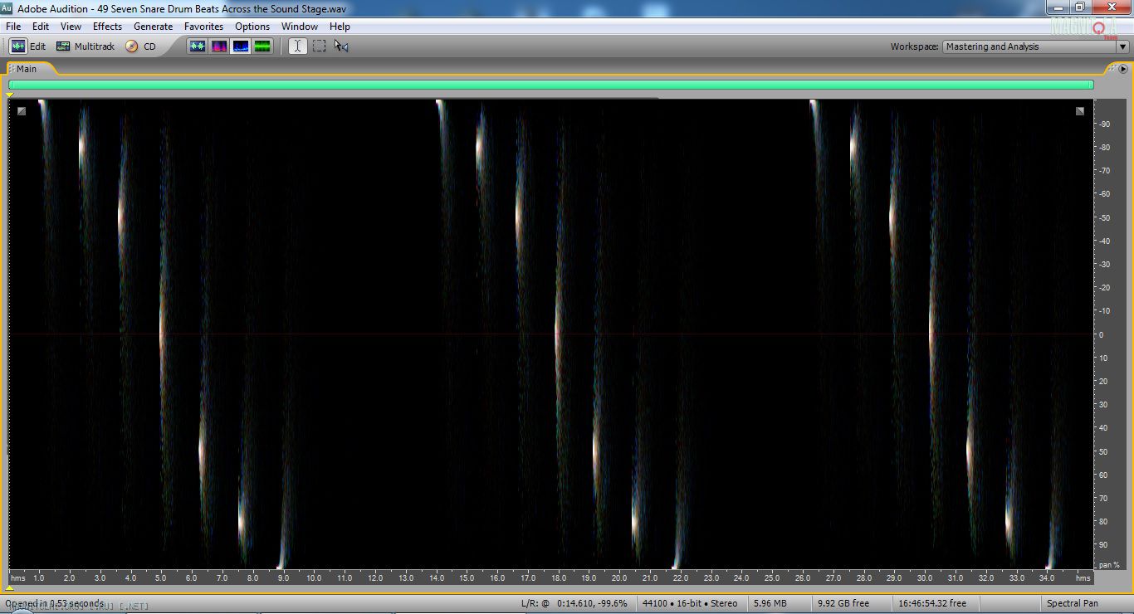This screenshot has height=614, width=1134.
Task: Show Spectral Frequency display icon
Action: point(219,46)
